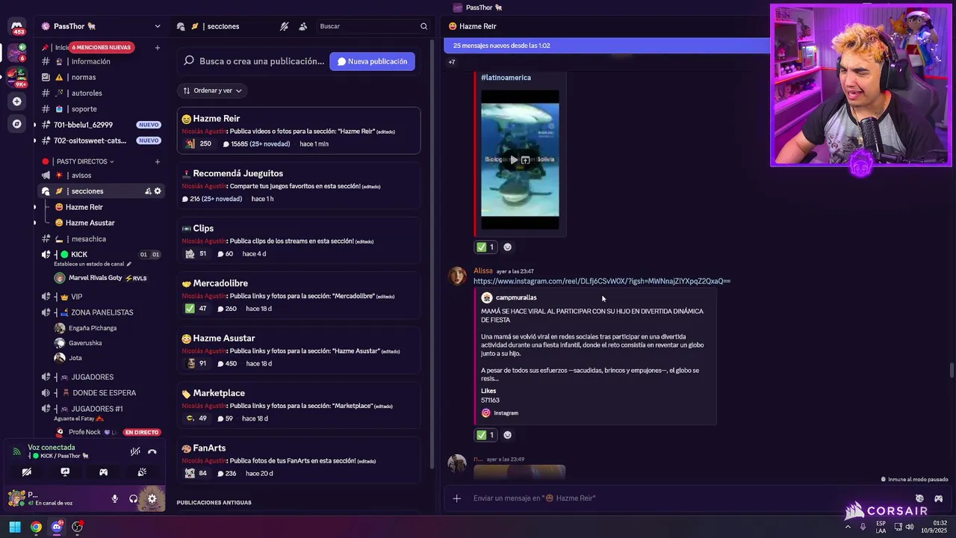This screenshot has width=956, height=538.
Task: Open Chrome from the taskbar
Action: [36, 527]
